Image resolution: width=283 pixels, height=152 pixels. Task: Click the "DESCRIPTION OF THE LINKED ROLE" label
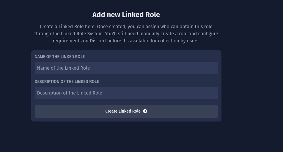click(67, 81)
